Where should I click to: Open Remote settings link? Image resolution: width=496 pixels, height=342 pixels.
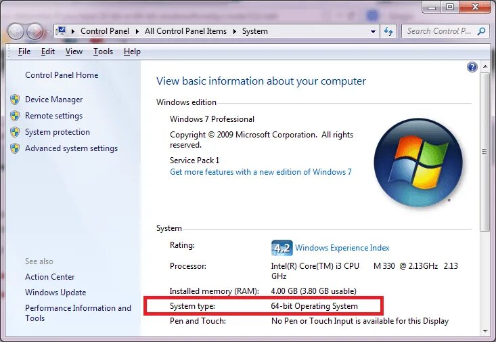click(x=53, y=116)
